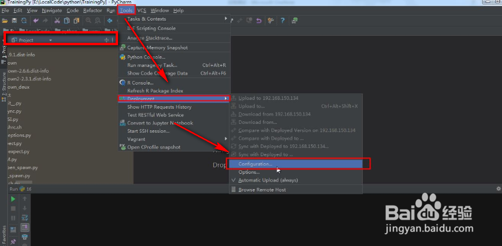Open the File menu

pyautogui.click(x=5, y=11)
